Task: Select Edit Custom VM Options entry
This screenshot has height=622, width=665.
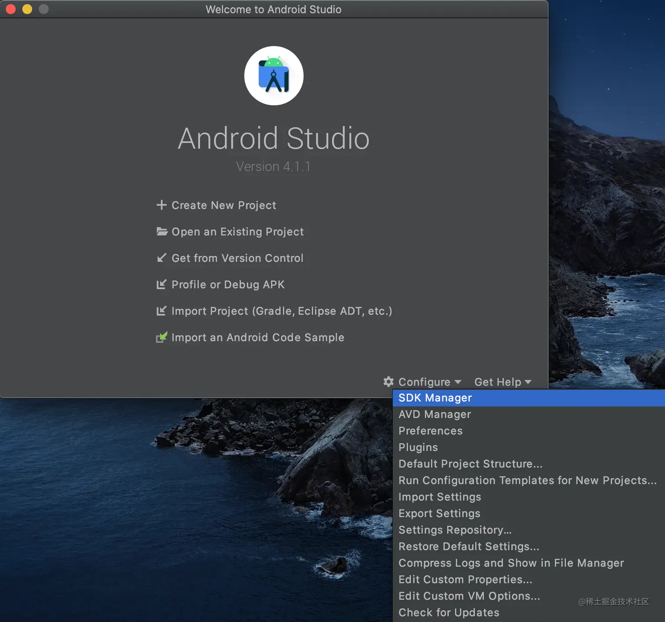Action: (x=469, y=596)
